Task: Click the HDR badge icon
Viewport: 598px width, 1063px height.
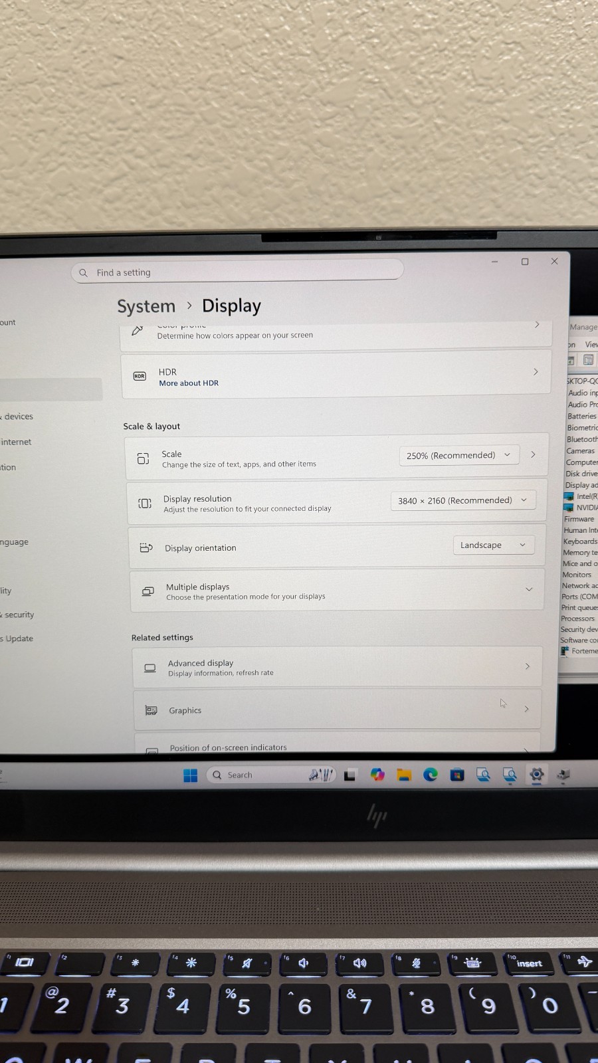Action: (140, 376)
